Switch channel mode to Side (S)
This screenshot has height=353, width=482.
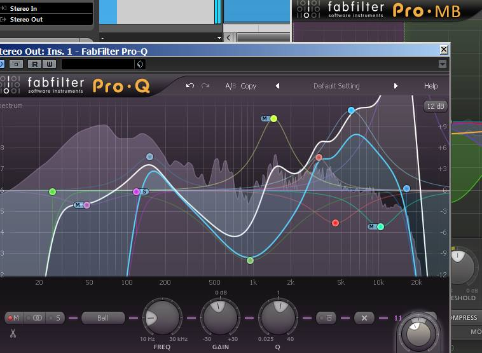pos(55,318)
